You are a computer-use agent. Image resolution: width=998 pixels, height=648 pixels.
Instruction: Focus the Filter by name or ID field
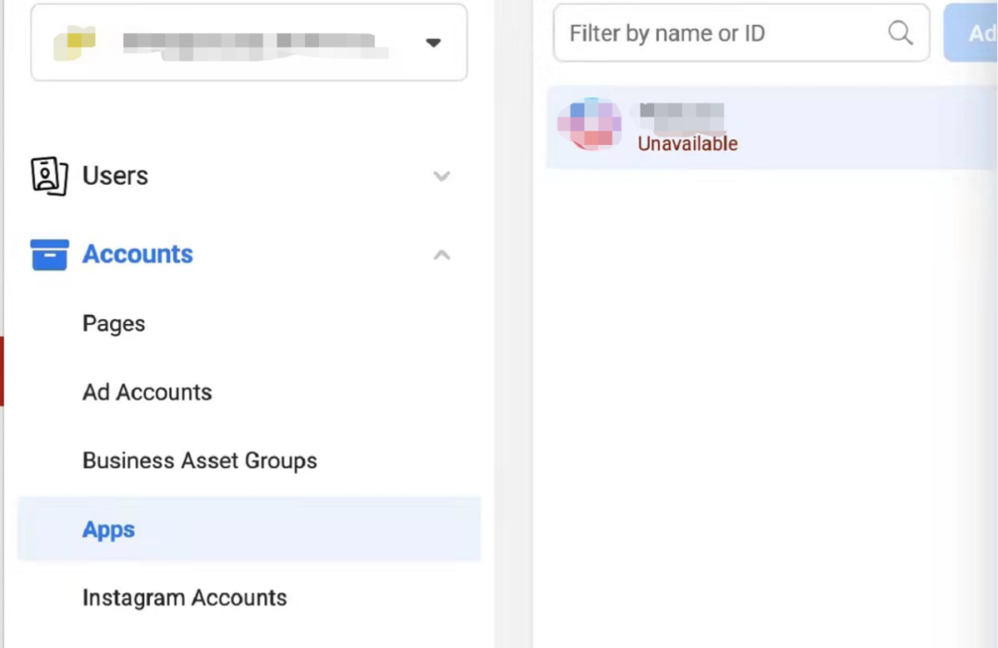721,33
